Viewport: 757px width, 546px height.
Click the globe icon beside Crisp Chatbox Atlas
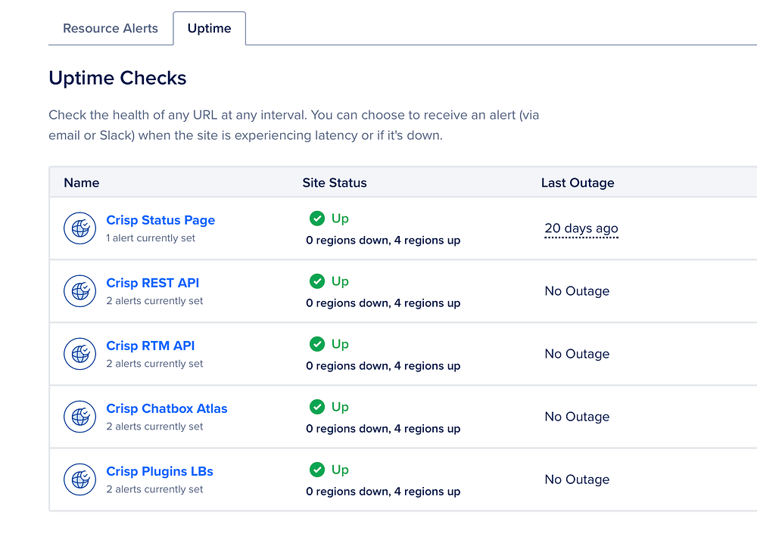tap(79, 417)
